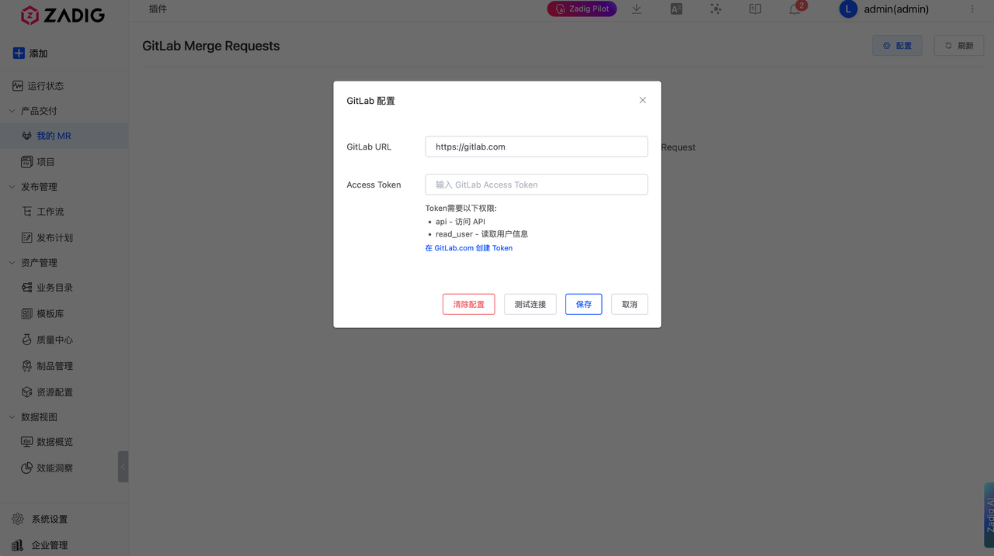The image size is (994, 556).
Task: Open 发布计划 menu item
Action: pos(54,238)
